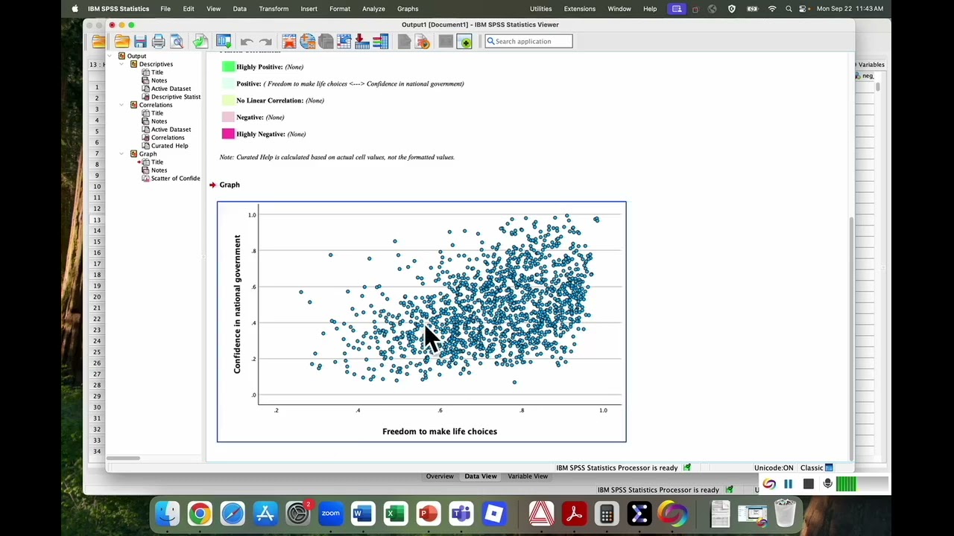Click the SPSS sigma icon in Dock
This screenshot has height=536, width=954.
(x=639, y=513)
